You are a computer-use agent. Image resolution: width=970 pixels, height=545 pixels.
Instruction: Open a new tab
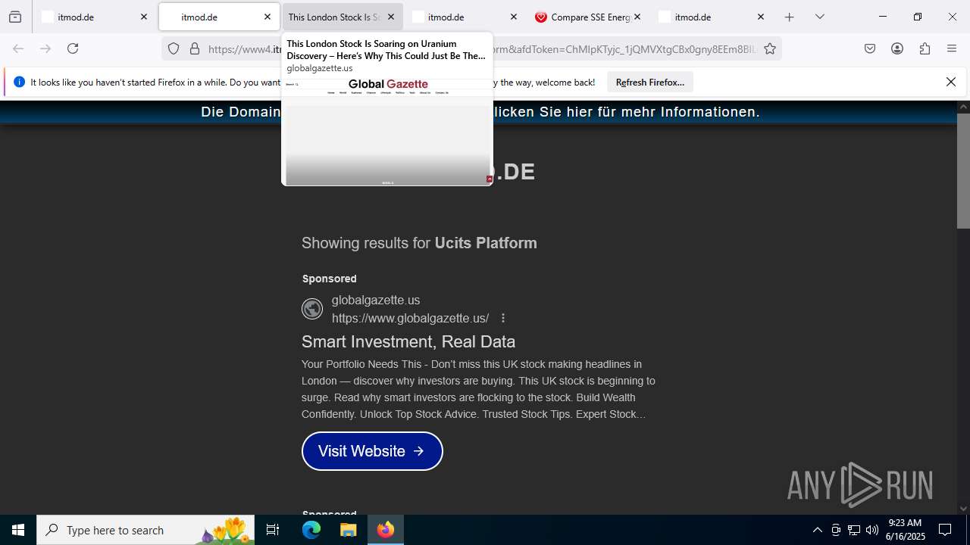tap(789, 17)
